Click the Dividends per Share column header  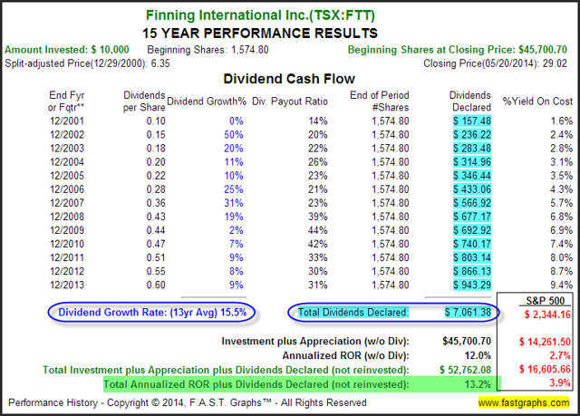click(x=144, y=102)
